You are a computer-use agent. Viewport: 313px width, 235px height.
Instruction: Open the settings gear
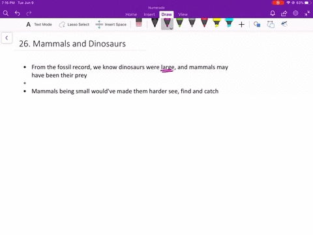(295, 13)
